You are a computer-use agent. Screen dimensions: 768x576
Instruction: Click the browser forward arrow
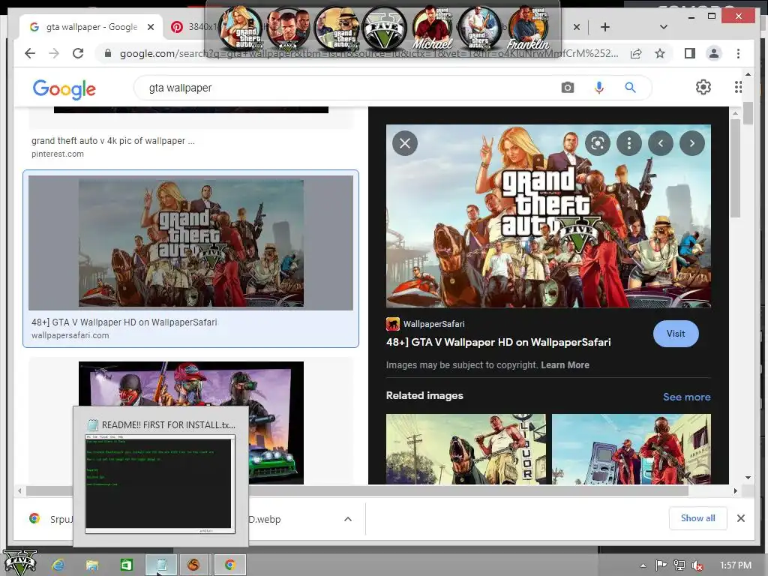coord(54,53)
